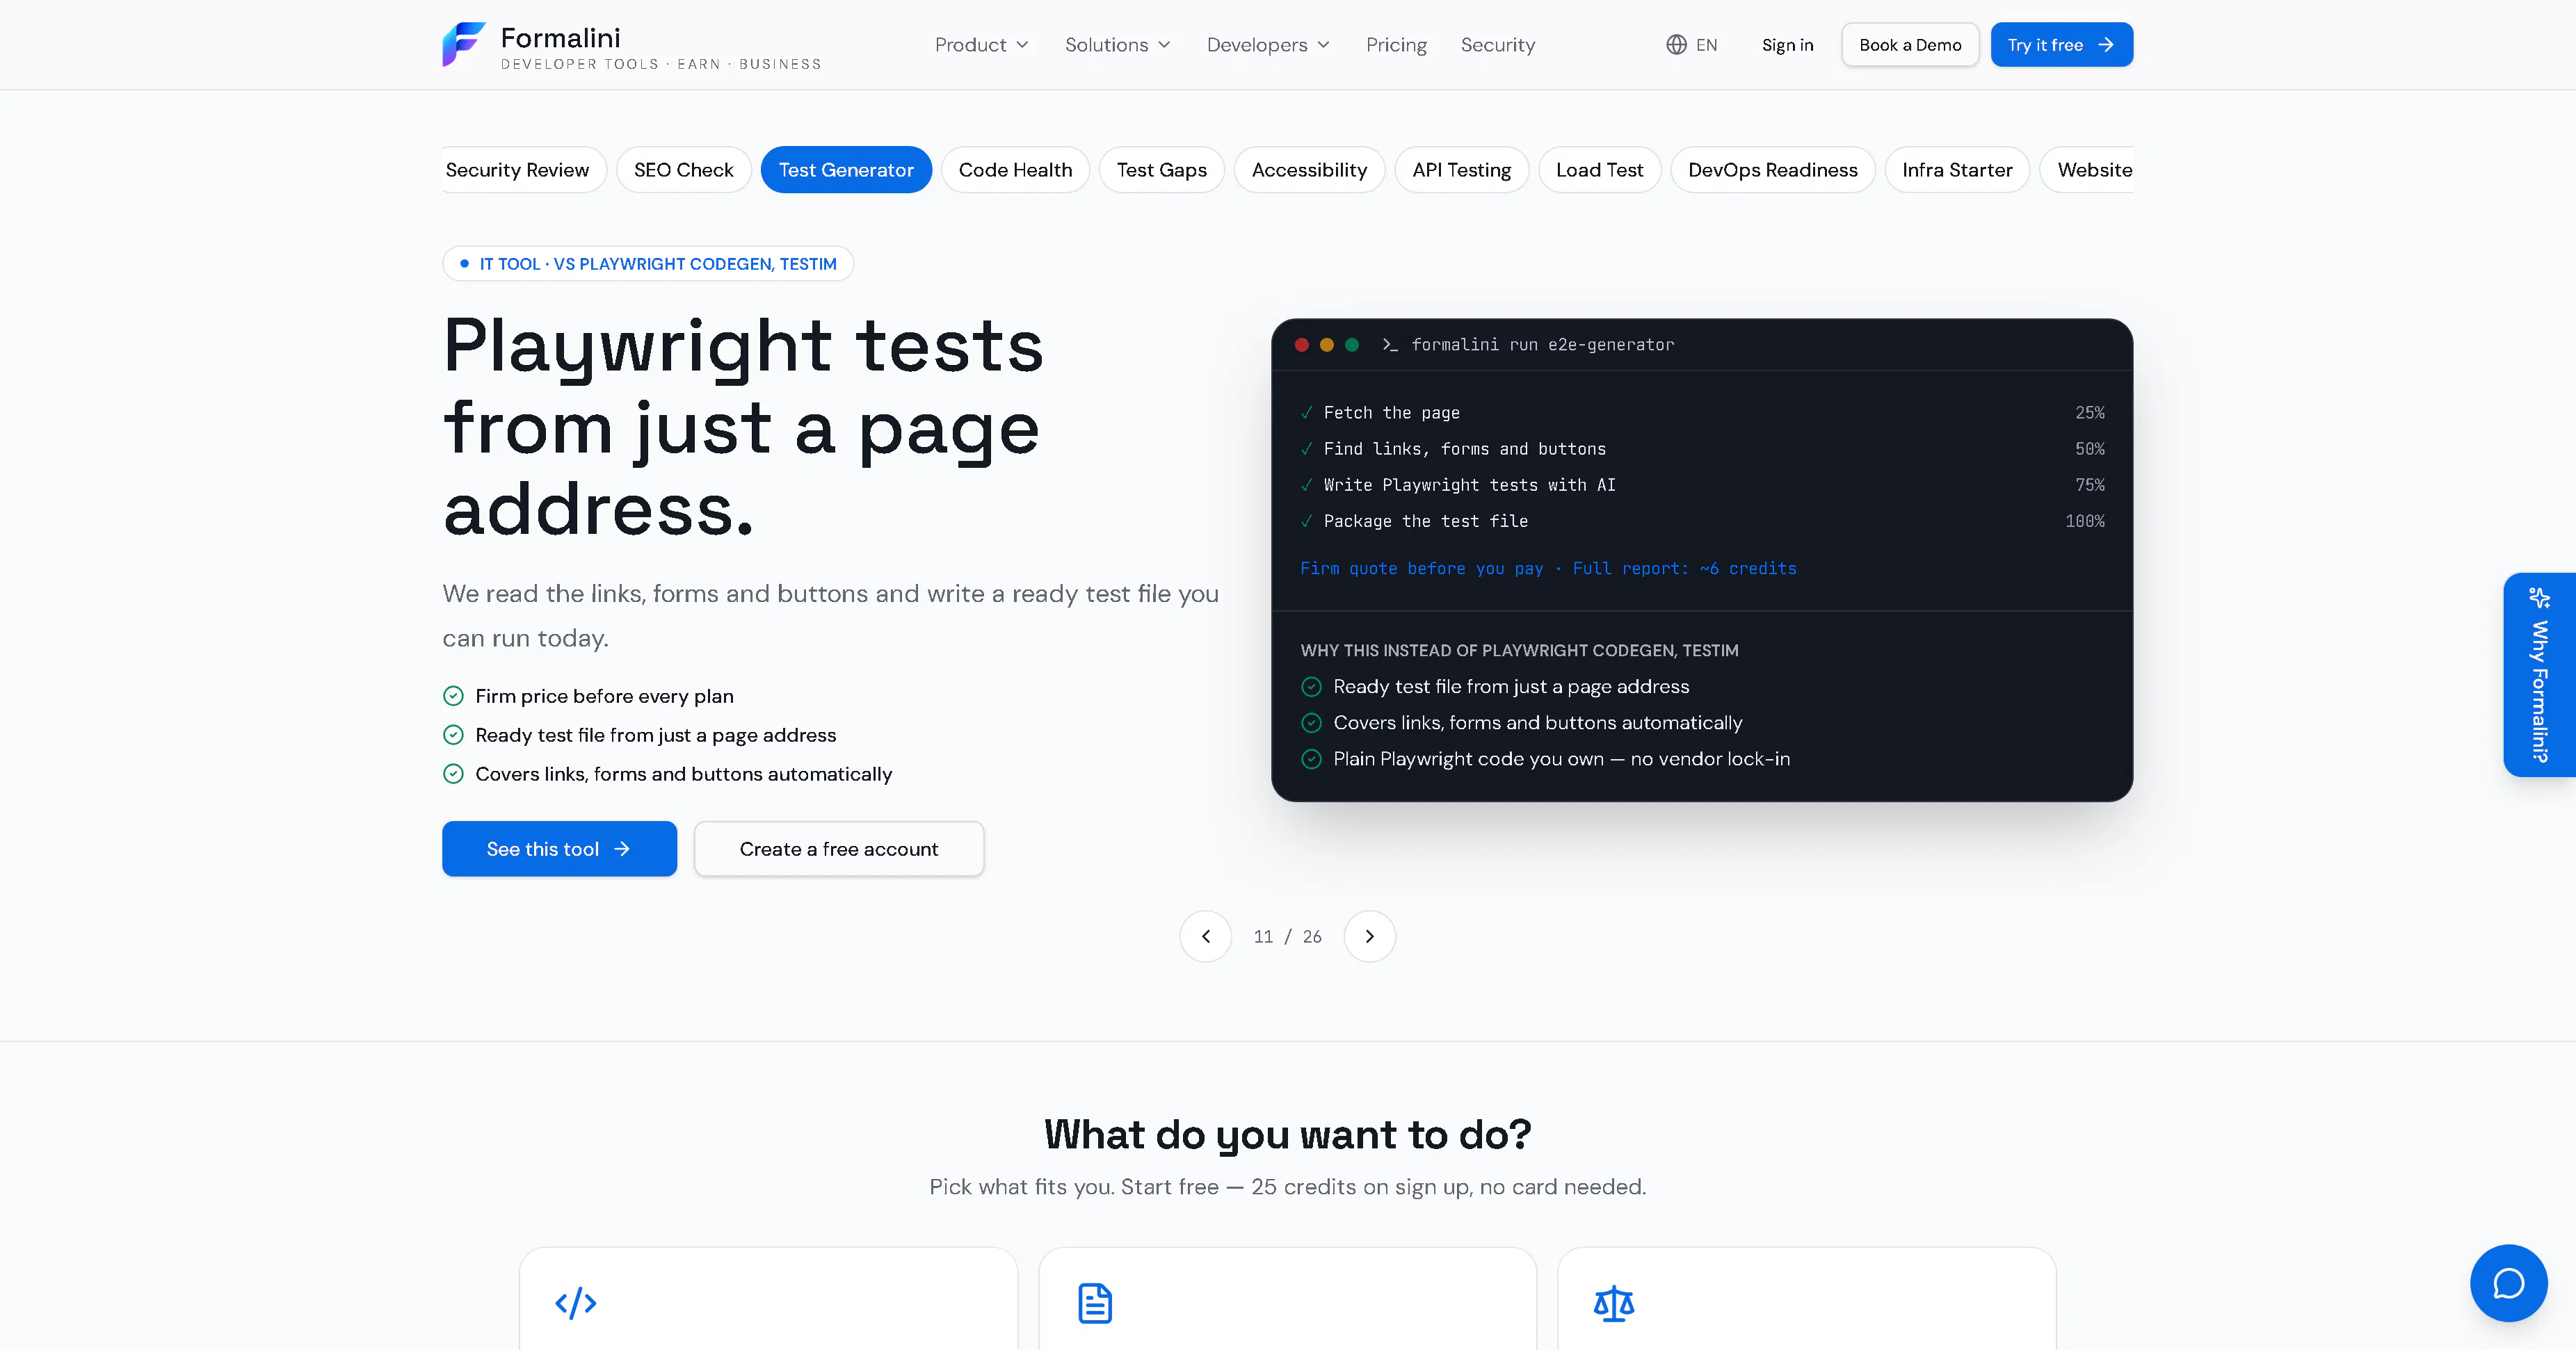The image size is (2576, 1350).
Task: Select the Code Health tab
Action: click(1015, 170)
